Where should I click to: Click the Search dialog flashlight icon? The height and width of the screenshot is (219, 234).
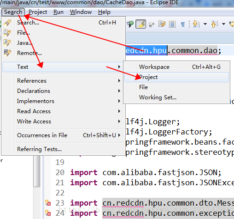7,23
